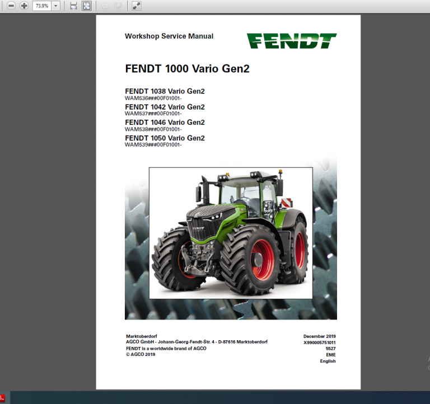Click the tractor image on the cover

231,233
